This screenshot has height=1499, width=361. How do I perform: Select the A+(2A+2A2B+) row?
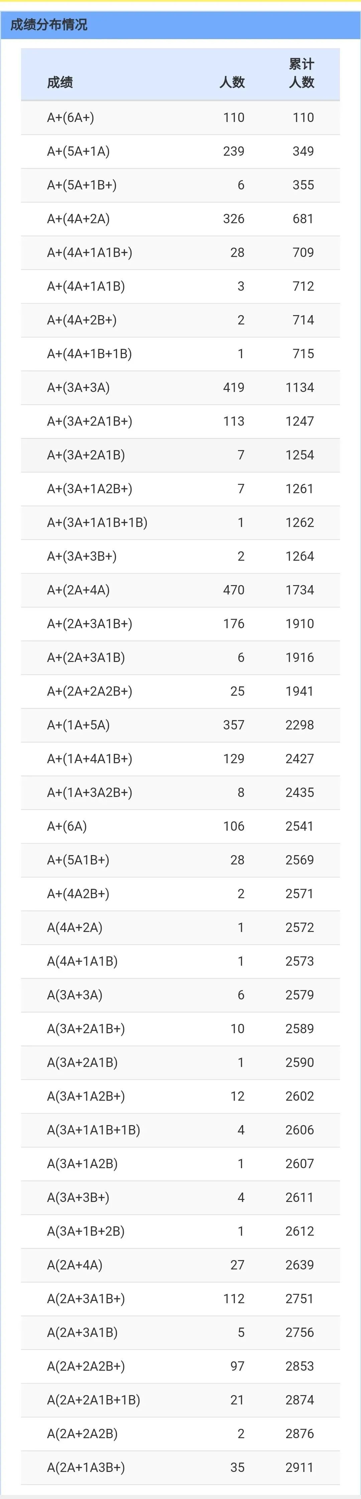click(x=180, y=691)
